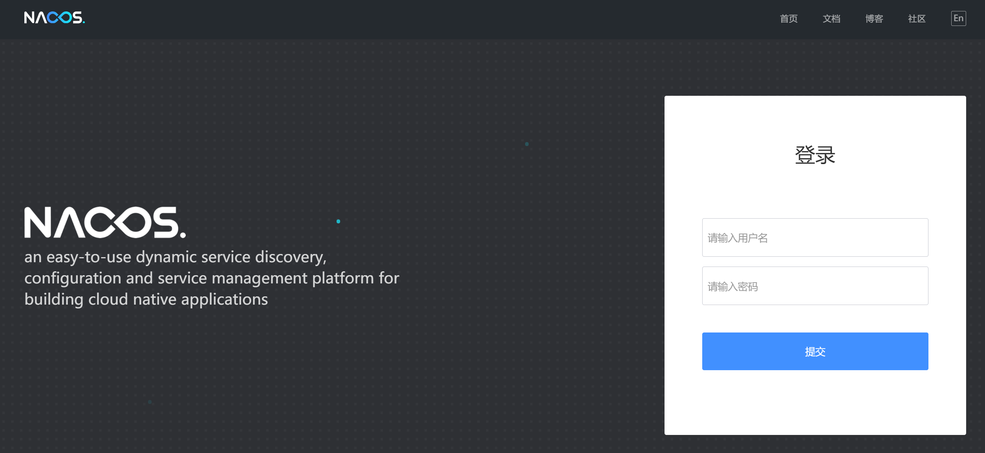
Task: Open the 首页 navigation link
Action: (789, 18)
